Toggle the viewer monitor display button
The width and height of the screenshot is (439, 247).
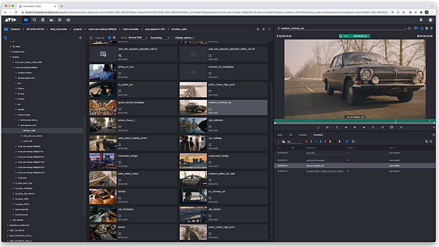click(x=421, y=28)
